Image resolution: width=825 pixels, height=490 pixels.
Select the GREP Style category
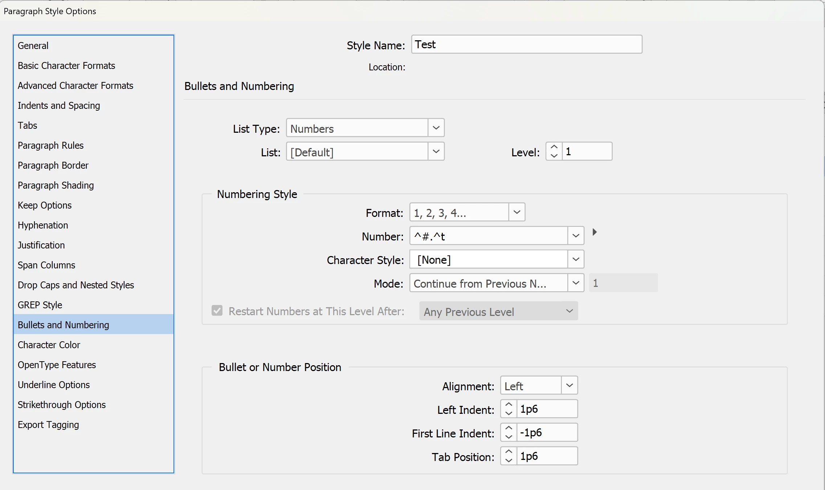coord(40,305)
